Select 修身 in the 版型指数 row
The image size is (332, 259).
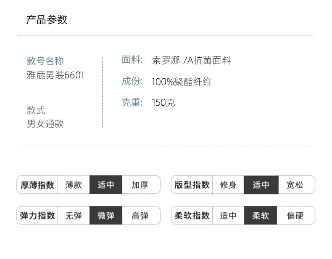click(228, 185)
